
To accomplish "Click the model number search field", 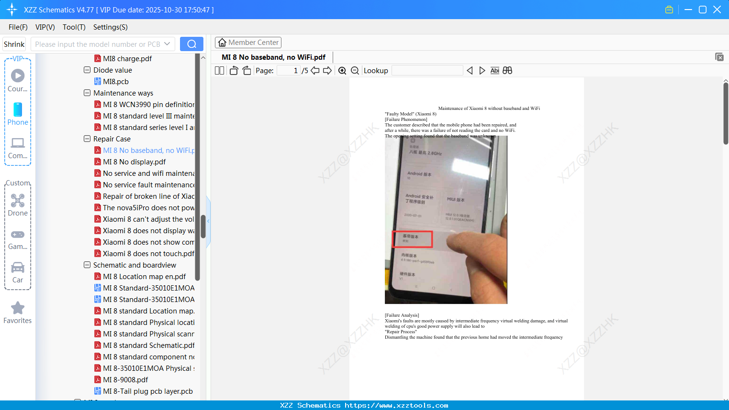I will [x=98, y=44].
